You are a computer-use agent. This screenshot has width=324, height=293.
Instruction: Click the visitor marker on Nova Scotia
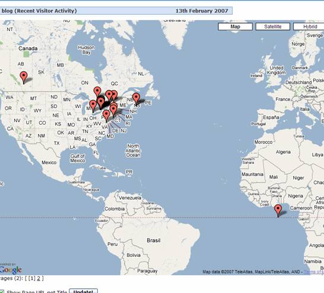point(136,98)
